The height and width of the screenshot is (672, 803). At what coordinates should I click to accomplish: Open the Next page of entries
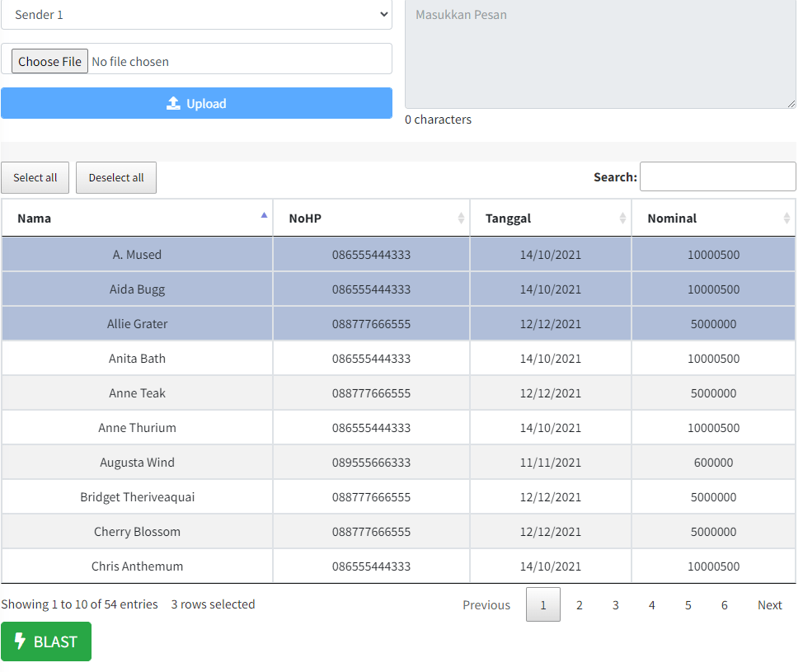[768, 604]
